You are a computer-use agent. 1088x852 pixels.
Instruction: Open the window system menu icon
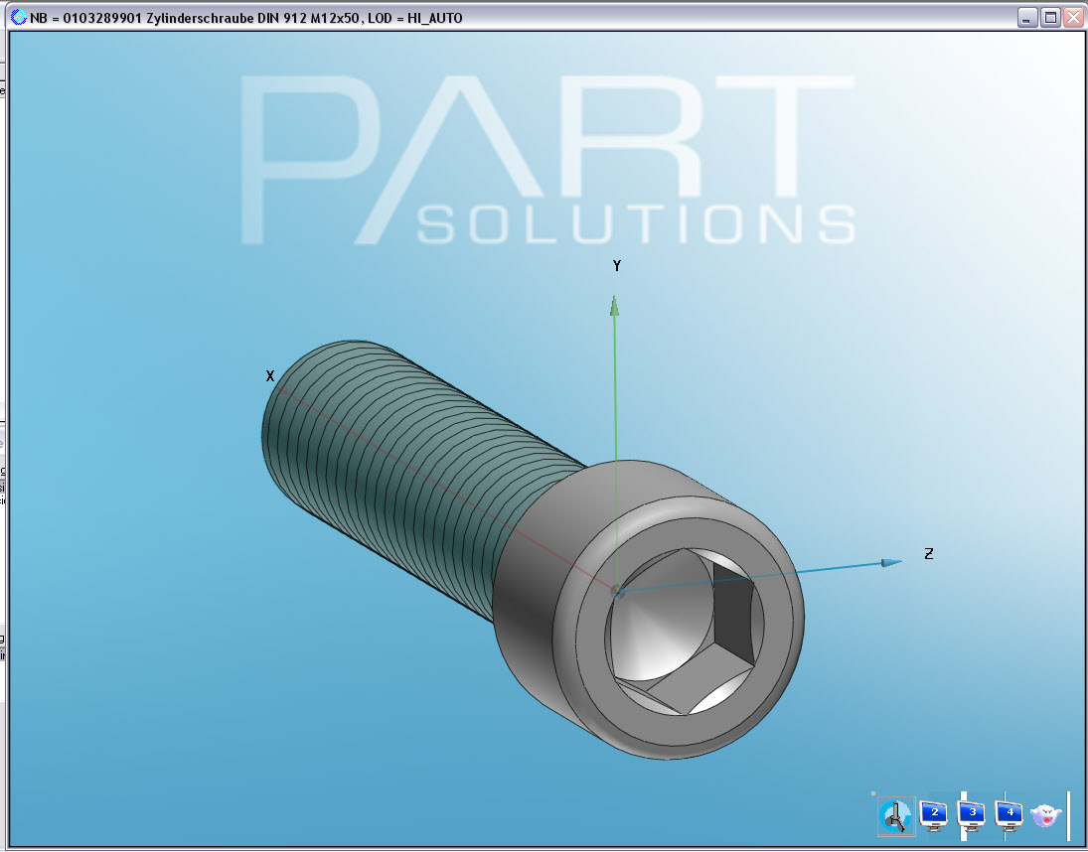pos(19,18)
